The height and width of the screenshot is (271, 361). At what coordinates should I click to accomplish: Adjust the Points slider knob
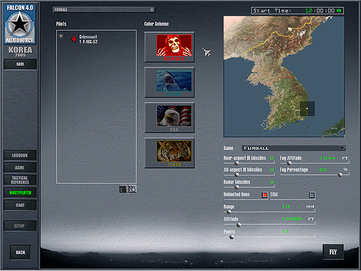232,237
